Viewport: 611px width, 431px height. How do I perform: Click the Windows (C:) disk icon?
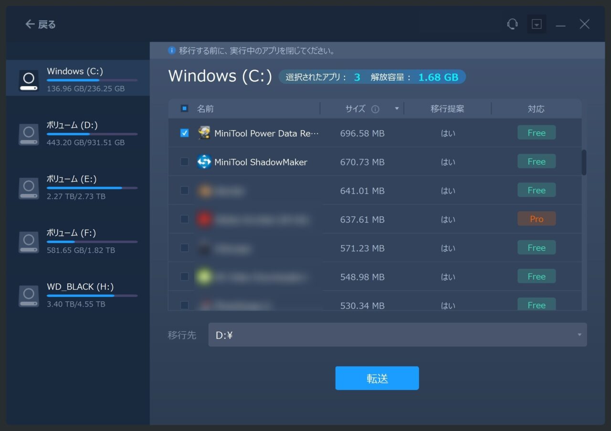click(x=29, y=80)
